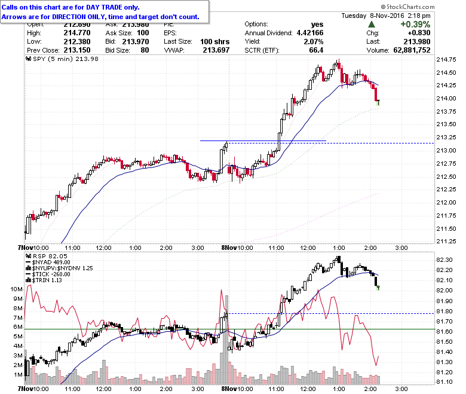This screenshot has width=466, height=394.
Task: Select the 'SPY (5 min) 213.98' chart legend
Action: point(65,59)
